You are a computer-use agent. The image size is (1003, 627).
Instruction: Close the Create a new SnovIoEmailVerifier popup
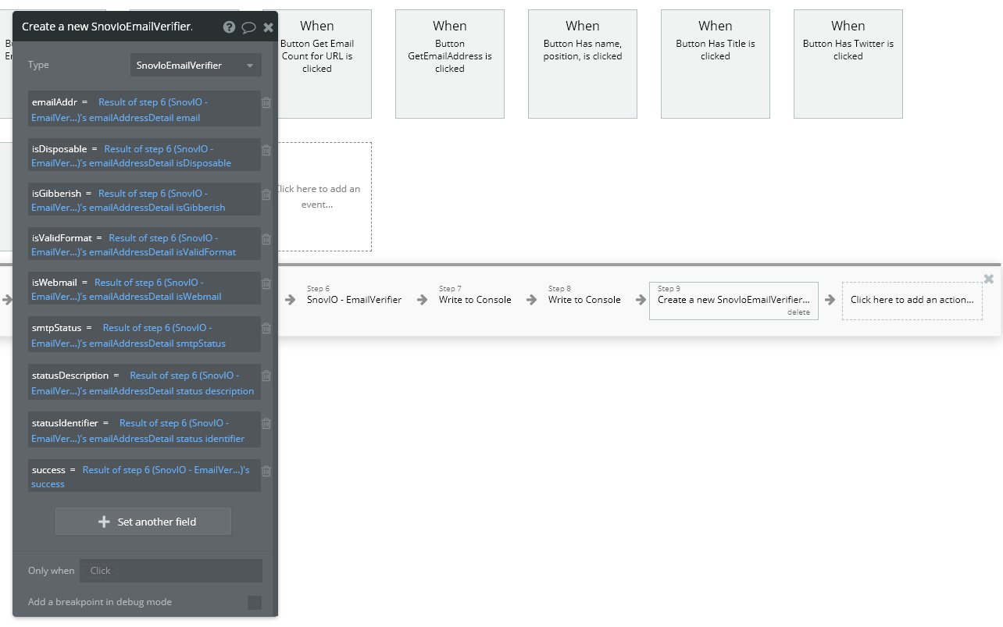tap(268, 27)
